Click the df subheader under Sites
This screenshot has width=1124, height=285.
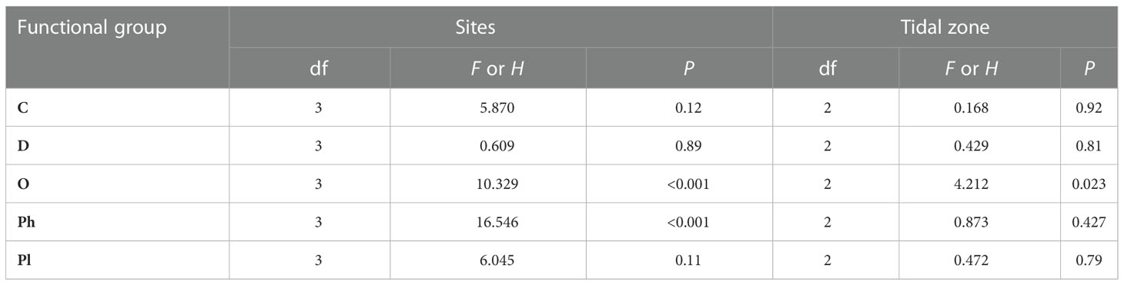(x=309, y=69)
